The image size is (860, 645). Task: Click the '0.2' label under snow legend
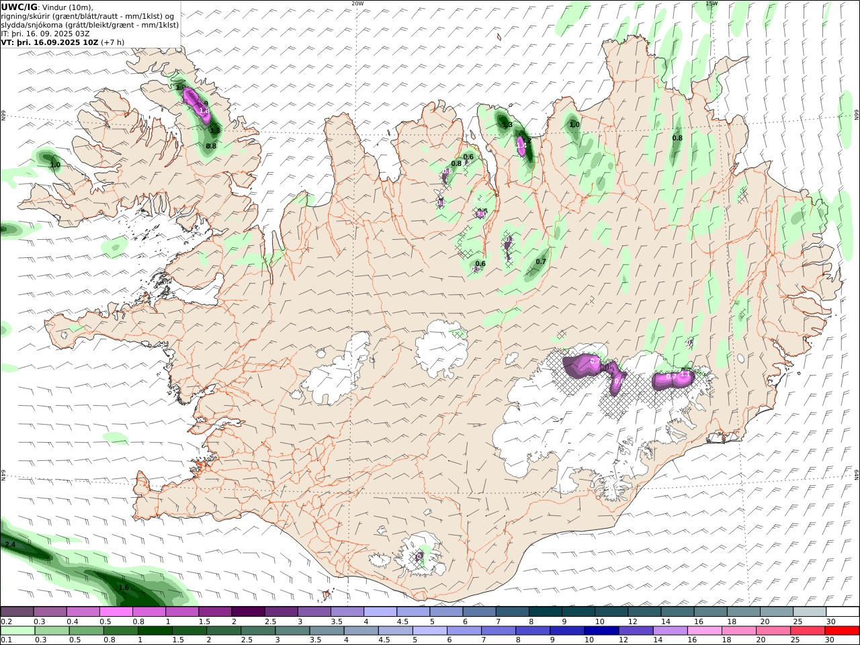[x=5, y=621]
